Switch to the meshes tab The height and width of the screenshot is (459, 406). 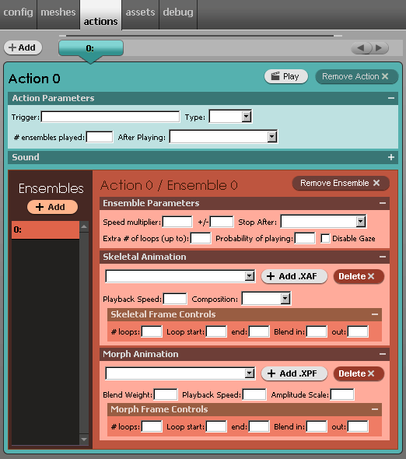58,12
